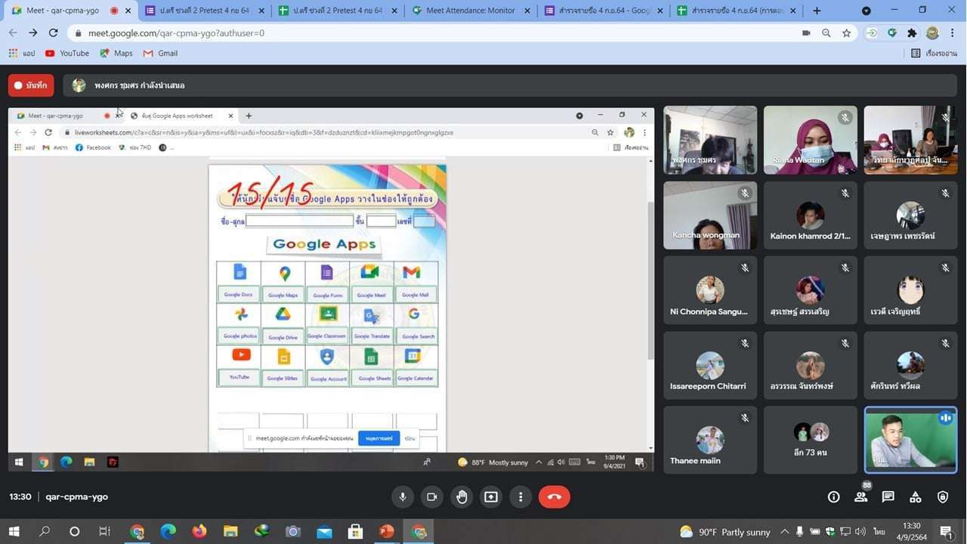This screenshot has width=967, height=544.
Task: Open meeting details info icon
Action: pyautogui.click(x=833, y=496)
